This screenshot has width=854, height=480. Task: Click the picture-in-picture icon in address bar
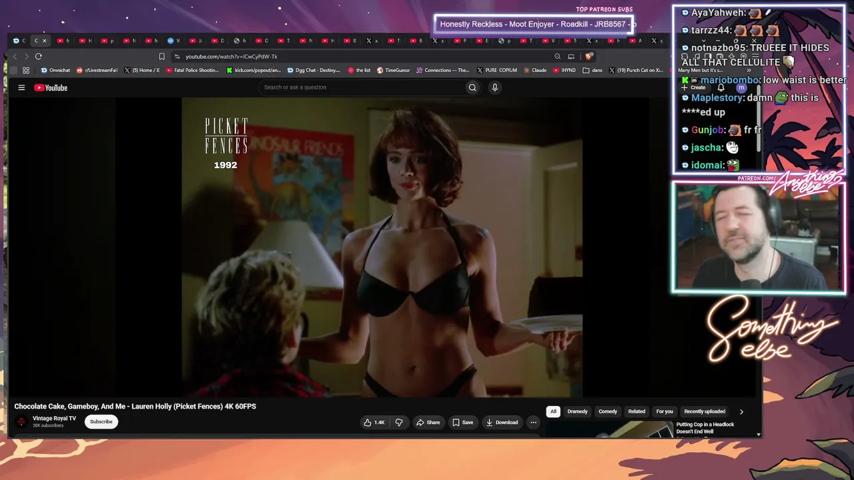pyautogui.click(x=571, y=57)
